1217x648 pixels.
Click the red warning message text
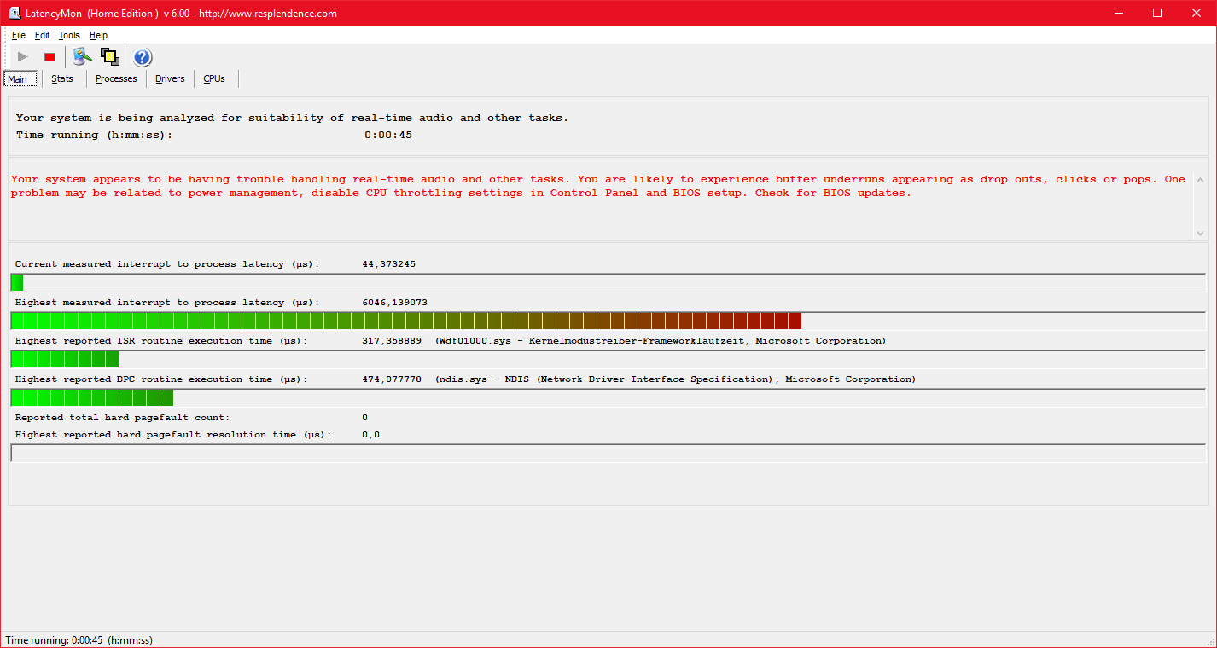click(598, 186)
